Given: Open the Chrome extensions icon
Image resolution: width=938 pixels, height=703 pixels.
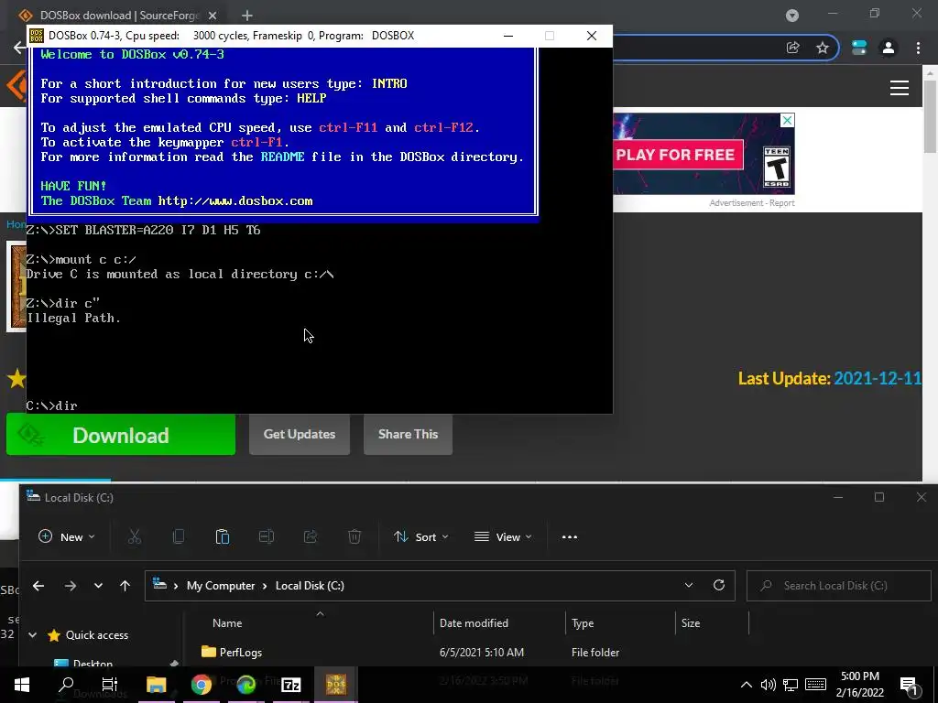Looking at the screenshot, I should (859, 48).
